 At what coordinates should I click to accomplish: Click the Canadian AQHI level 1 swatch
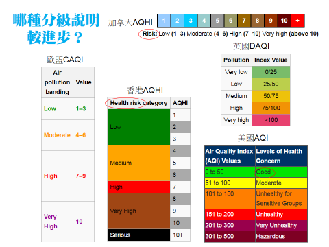[x=164, y=21]
